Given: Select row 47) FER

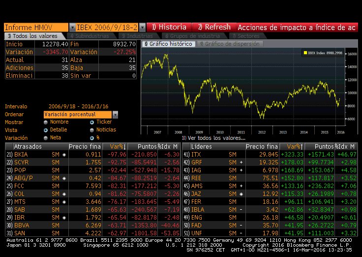Looking at the screenshot, I should pyautogui.click(x=270, y=201).
